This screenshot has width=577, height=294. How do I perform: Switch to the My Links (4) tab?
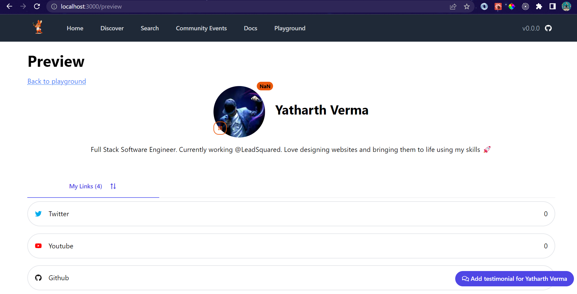(x=86, y=186)
